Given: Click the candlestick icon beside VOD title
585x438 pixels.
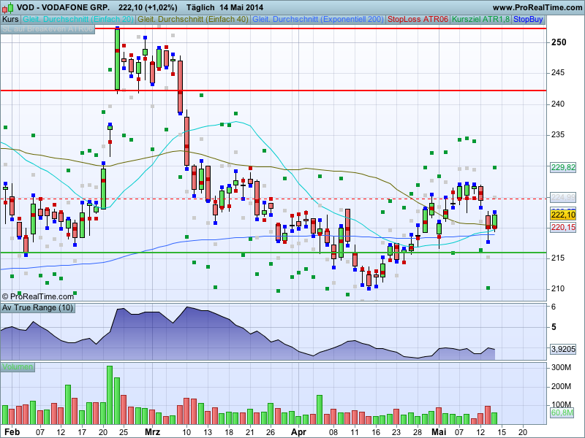Looking at the screenshot, I should 7,7.
